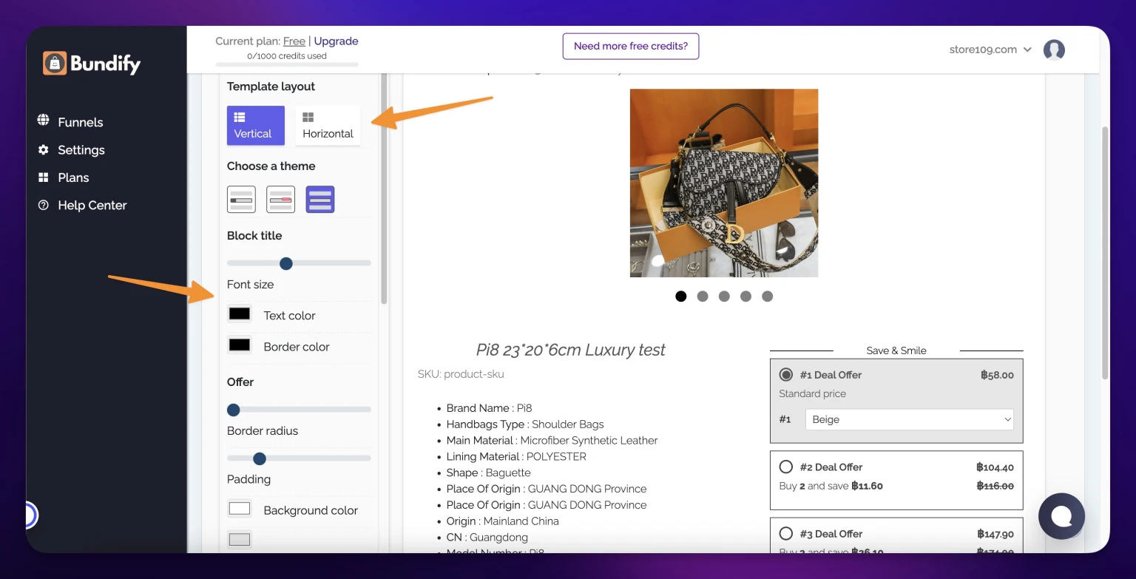Select the #3 Deal Offer radio
This screenshot has height=579, width=1136.
click(x=786, y=533)
